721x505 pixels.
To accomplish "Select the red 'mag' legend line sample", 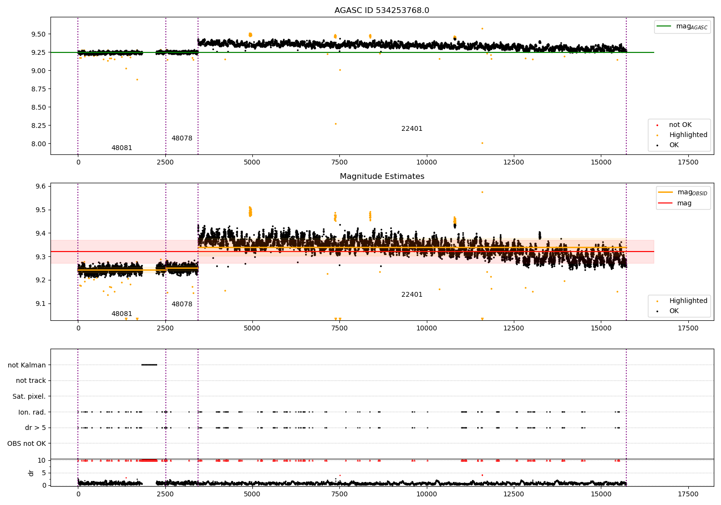I will click(666, 203).
